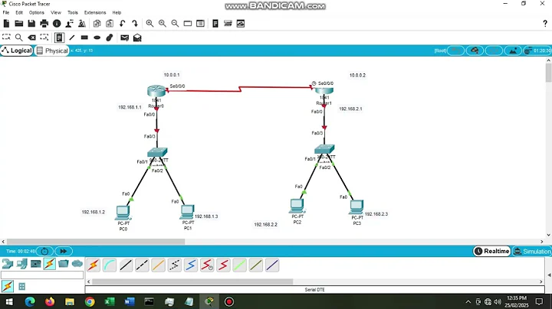The height and width of the screenshot is (309, 552).
Task: Open Microsoft Edge from the taskbar
Action: pyautogui.click(x=30, y=301)
